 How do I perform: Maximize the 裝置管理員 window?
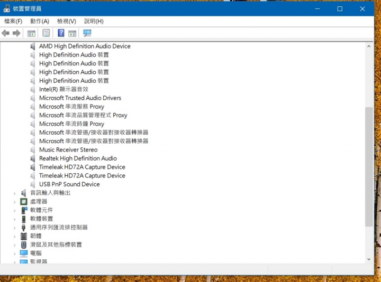340,9
